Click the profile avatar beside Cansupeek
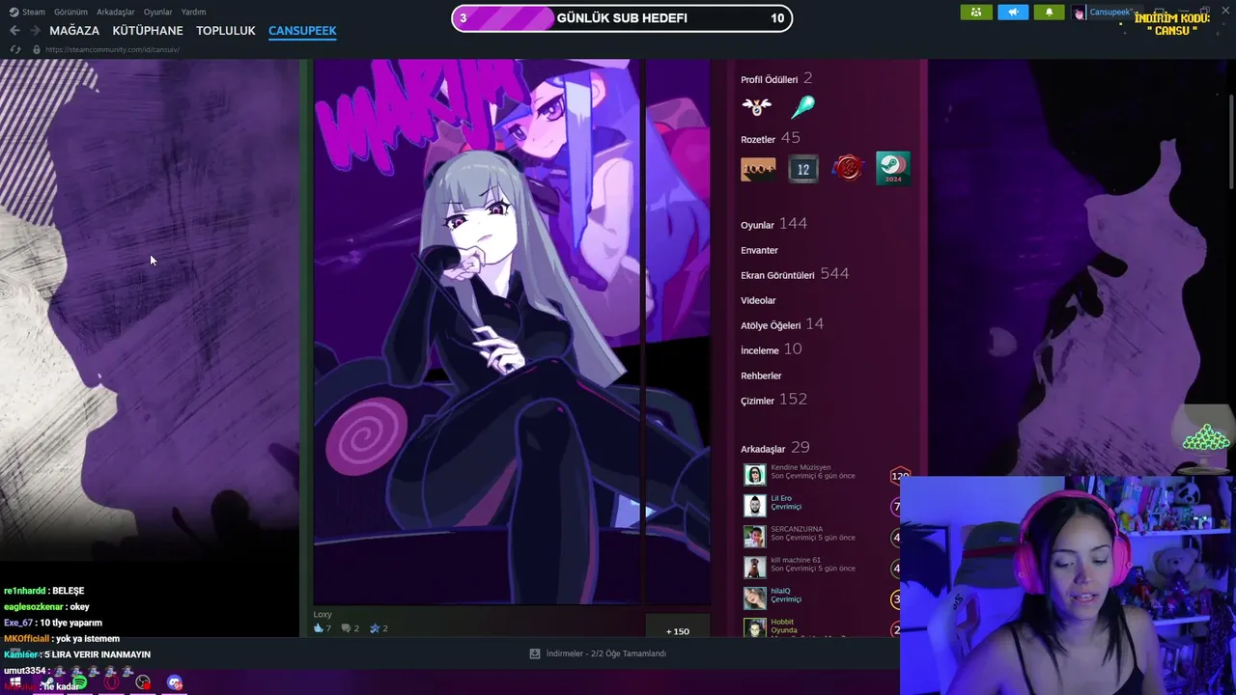 (1080, 13)
